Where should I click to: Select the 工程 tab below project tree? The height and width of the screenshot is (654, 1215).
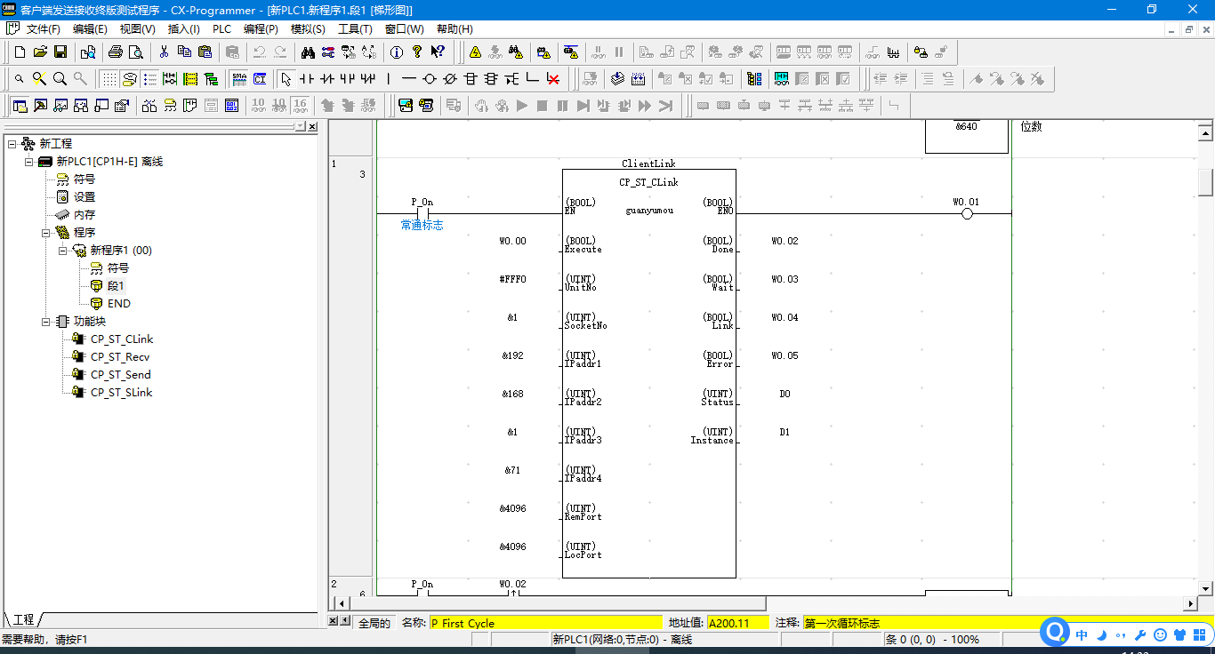click(24, 619)
